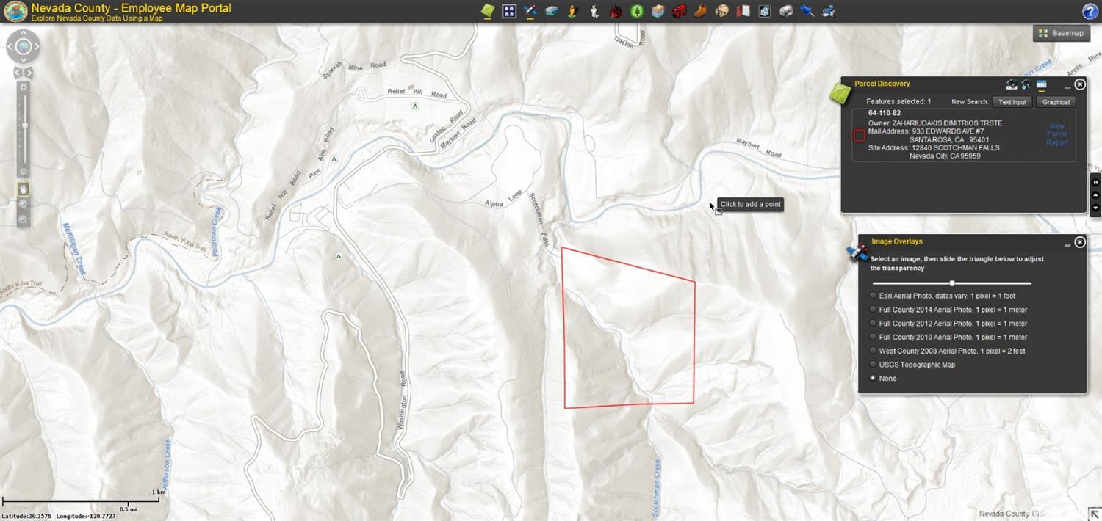Open the stacked layers toolbar icon

552,11
